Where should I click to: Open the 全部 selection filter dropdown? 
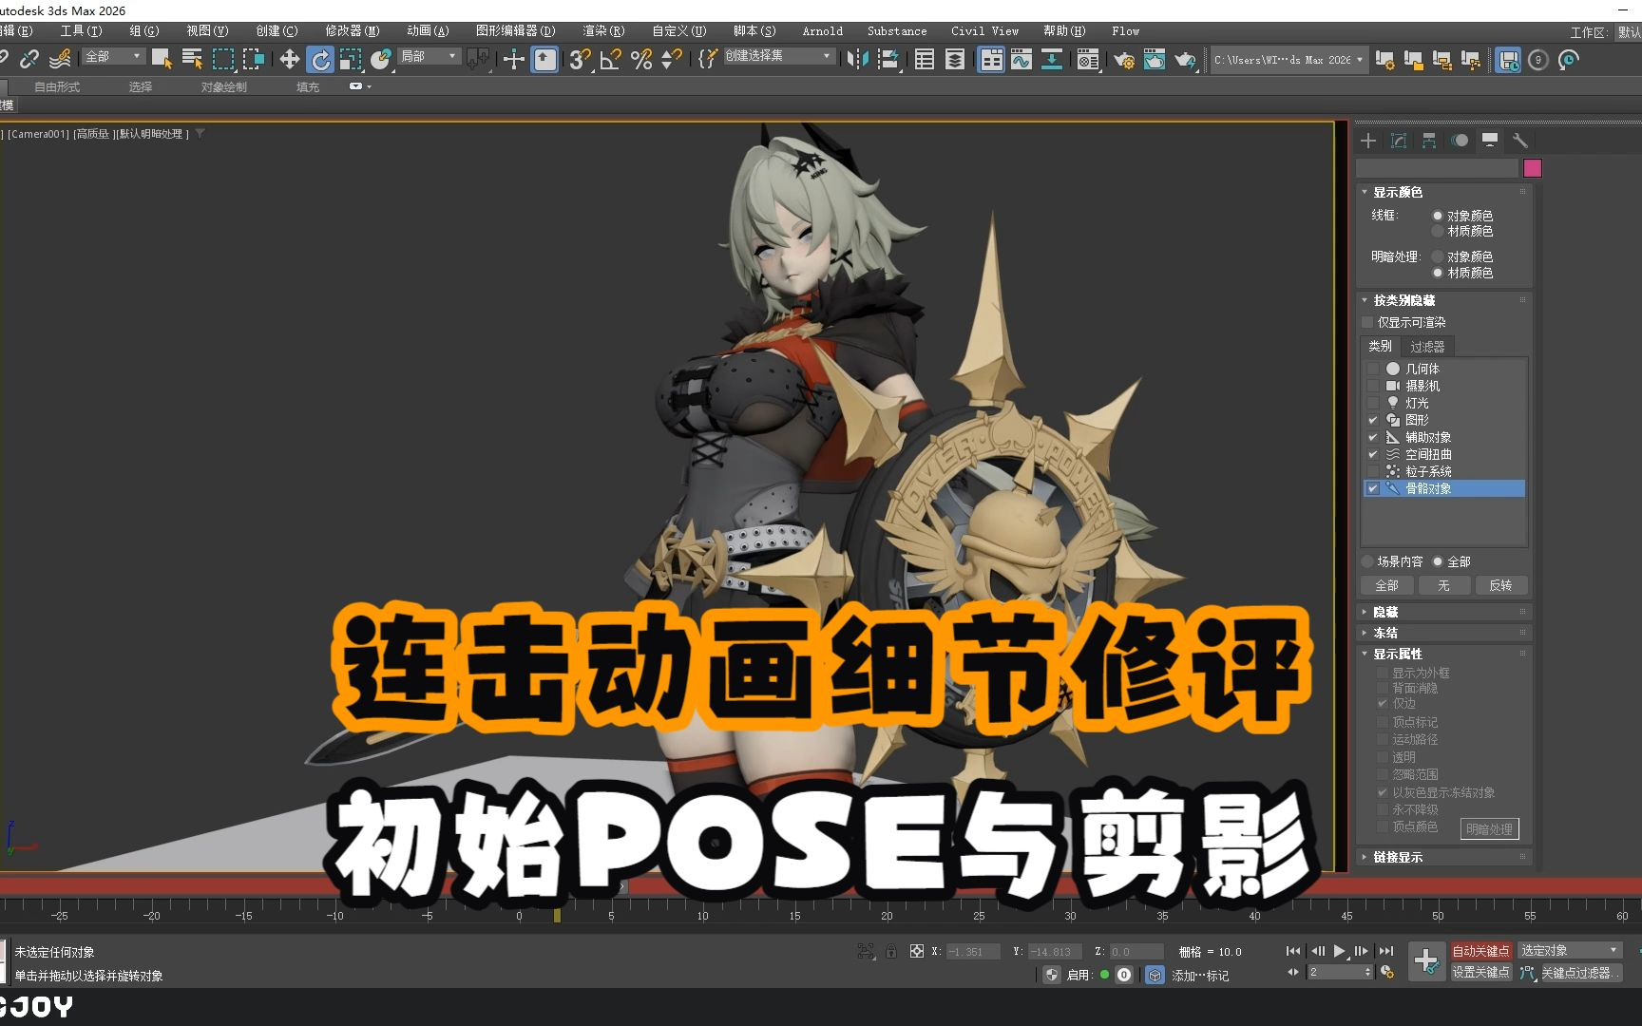pos(113,57)
